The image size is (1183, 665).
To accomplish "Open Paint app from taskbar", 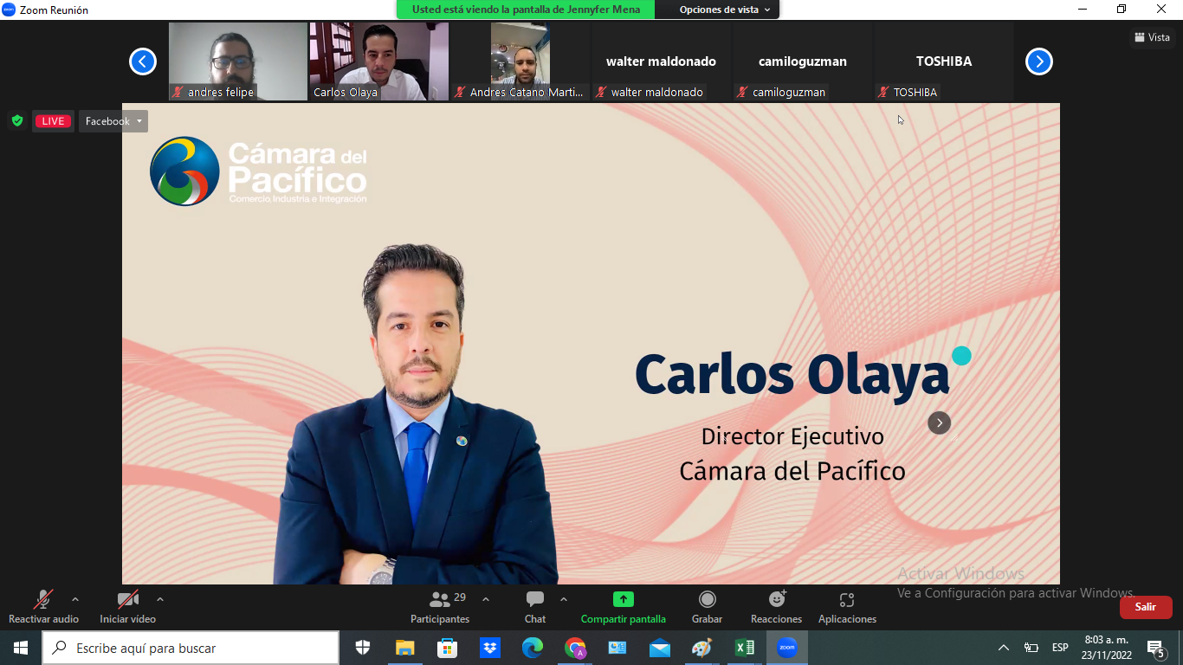I will [702, 648].
